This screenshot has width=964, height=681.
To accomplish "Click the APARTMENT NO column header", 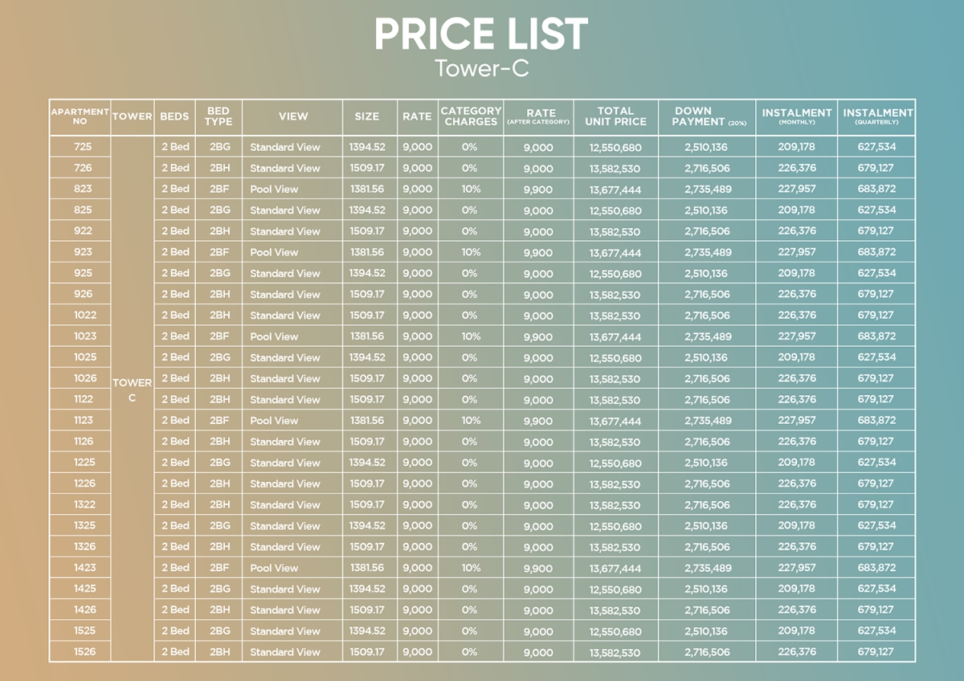I will tap(80, 116).
